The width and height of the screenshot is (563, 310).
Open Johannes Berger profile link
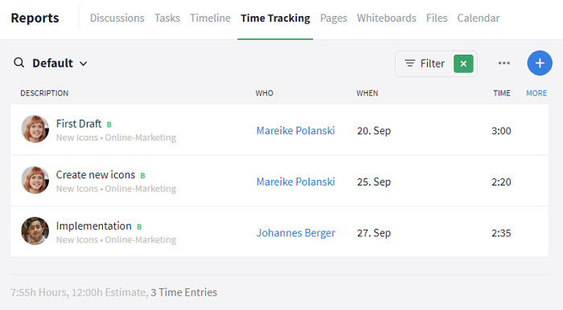point(295,233)
